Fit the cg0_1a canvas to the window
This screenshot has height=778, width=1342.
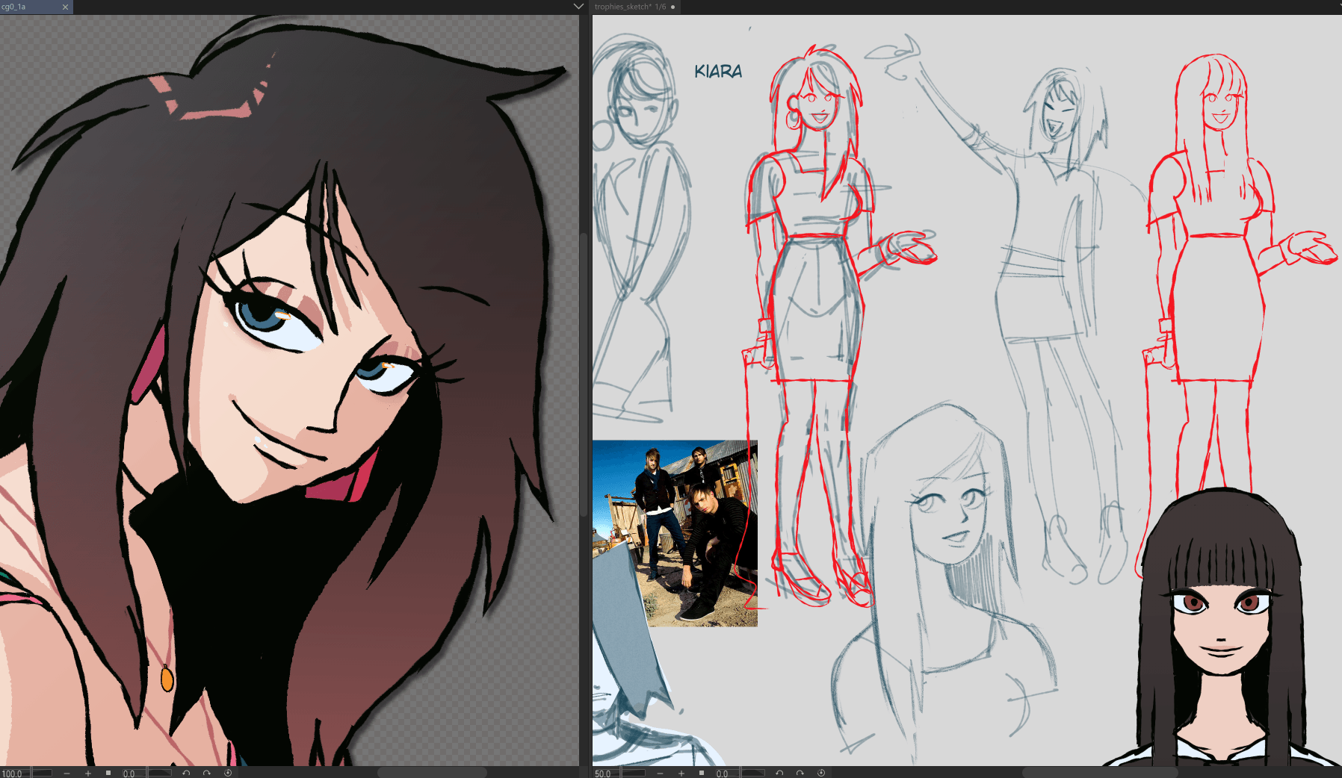pos(108,773)
